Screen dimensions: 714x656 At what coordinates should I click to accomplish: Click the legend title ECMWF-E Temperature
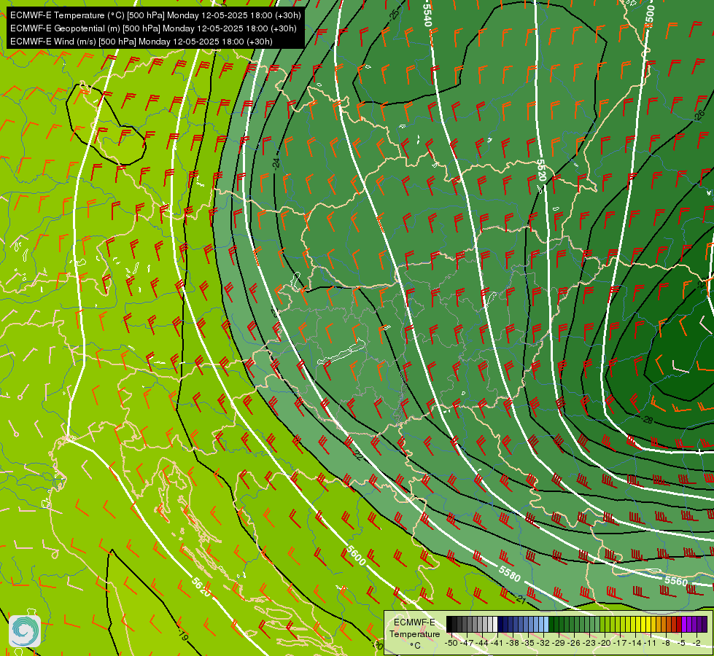[414, 628]
